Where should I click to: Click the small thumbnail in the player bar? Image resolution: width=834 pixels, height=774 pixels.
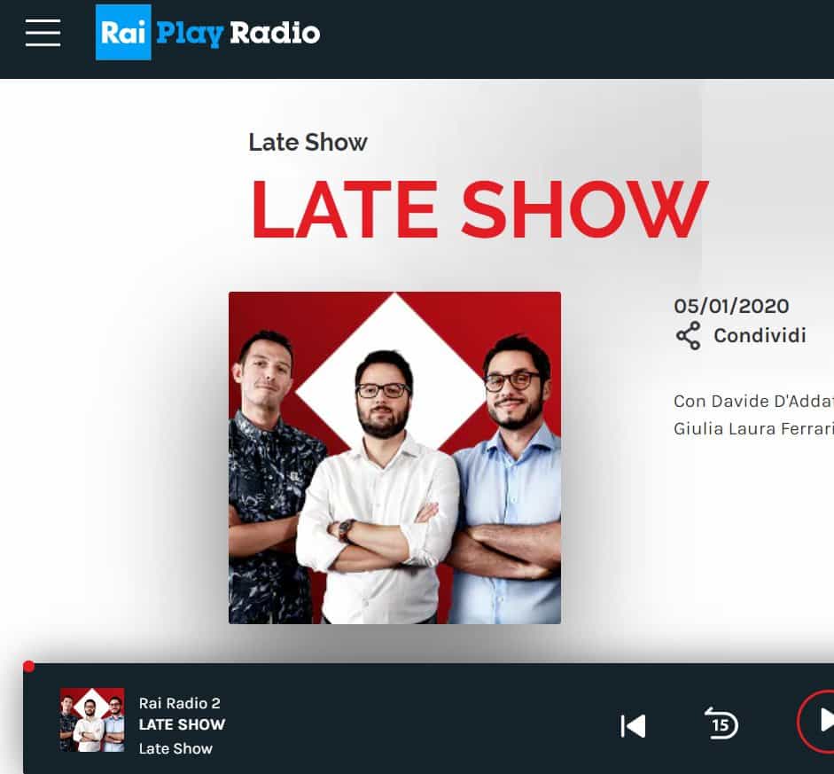92,720
